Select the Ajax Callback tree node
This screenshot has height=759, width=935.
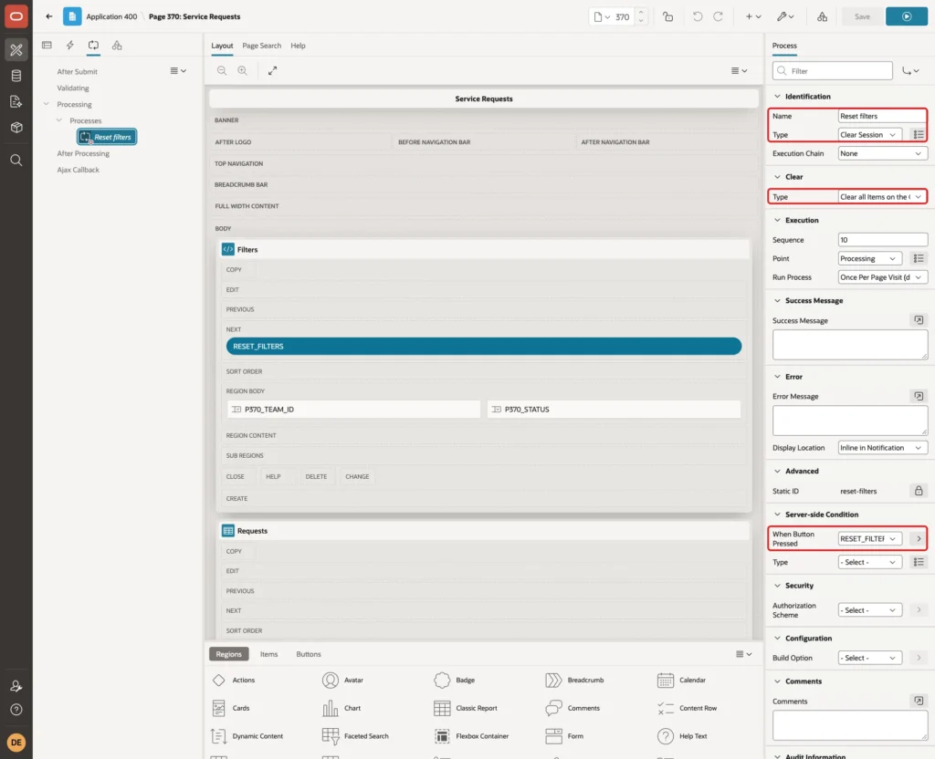click(x=79, y=170)
